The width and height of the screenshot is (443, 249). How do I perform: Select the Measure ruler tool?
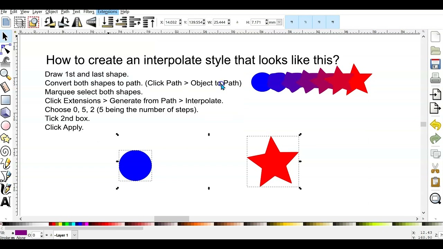click(x=6, y=87)
